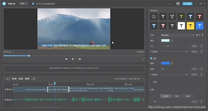Set position to 底部 bottom
The height and width of the screenshot is (111, 208).
(x=166, y=96)
